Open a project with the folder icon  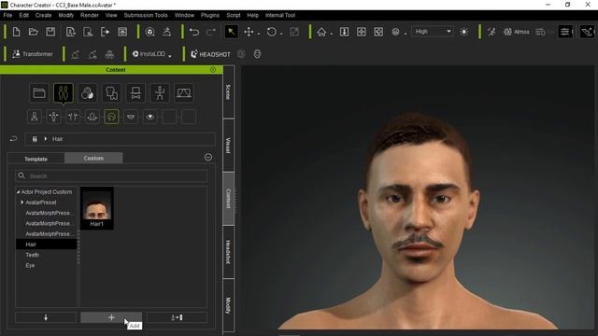tap(34, 32)
